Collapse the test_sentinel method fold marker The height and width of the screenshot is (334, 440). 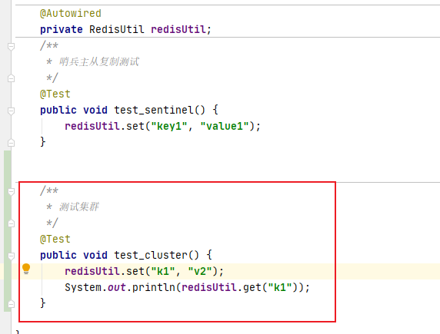pos(11,111)
